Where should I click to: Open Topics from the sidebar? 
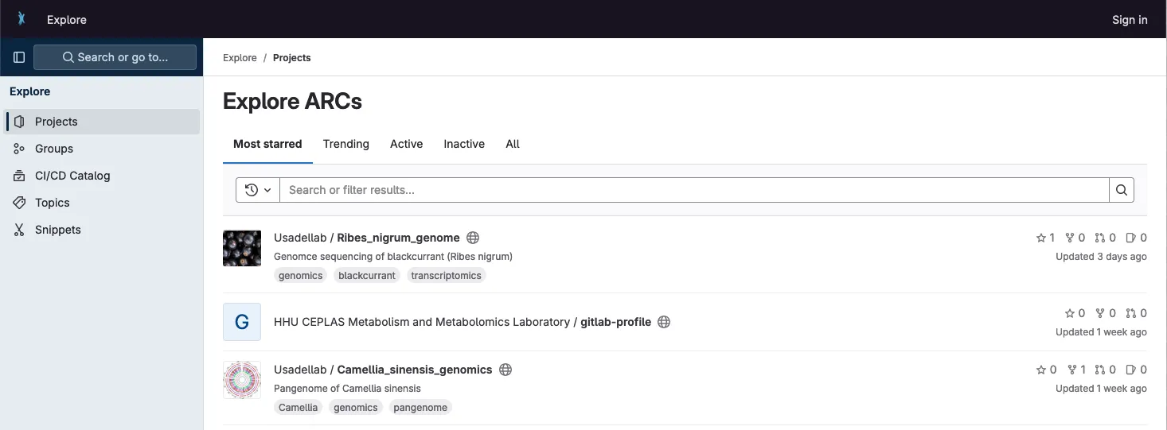pos(53,203)
